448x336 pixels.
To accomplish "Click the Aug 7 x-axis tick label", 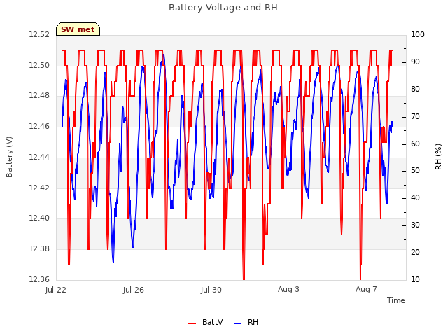I will coord(366,289).
